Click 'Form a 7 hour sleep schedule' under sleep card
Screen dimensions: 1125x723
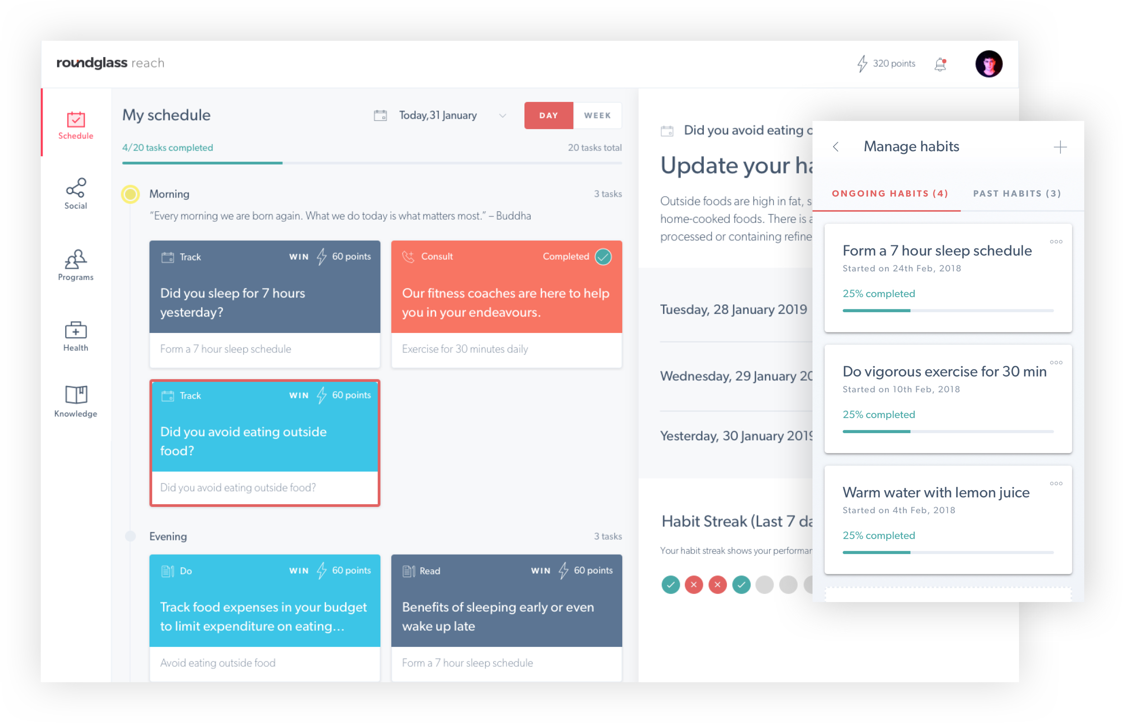[225, 349]
